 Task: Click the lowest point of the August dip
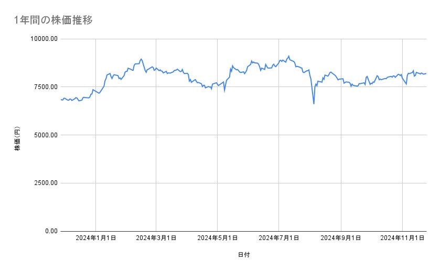click(314, 104)
